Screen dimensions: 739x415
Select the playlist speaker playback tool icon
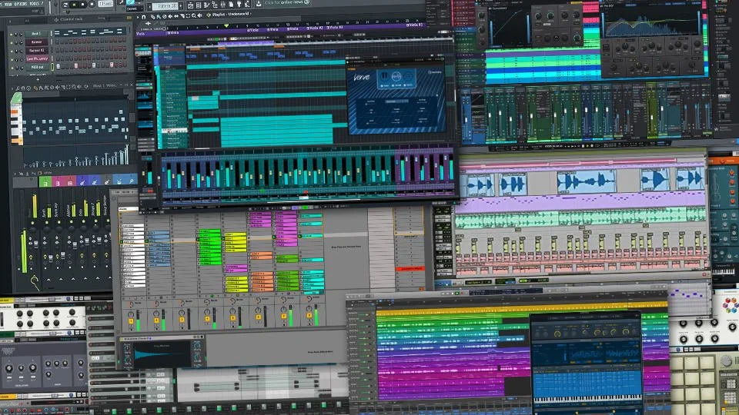[x=199, y=16]
